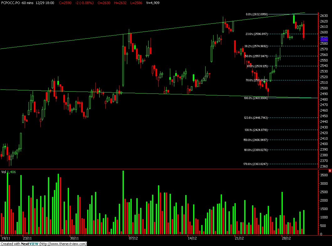Click the 50.0% (2557.0471) retracement label
This screenshot has width=332, height=246.
click(x=256, y=56)
